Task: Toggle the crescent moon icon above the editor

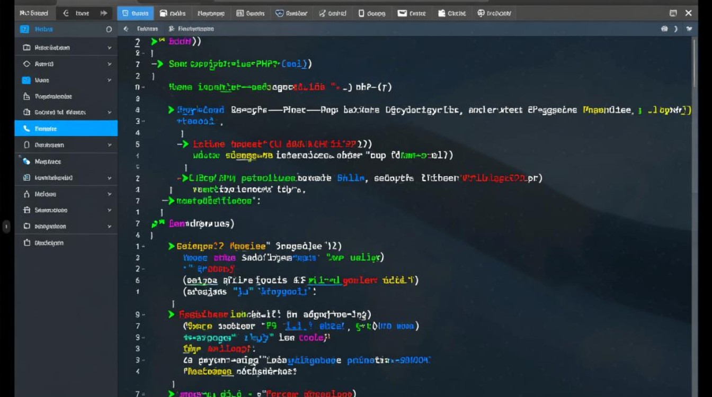Action: (x=676, y=29)
